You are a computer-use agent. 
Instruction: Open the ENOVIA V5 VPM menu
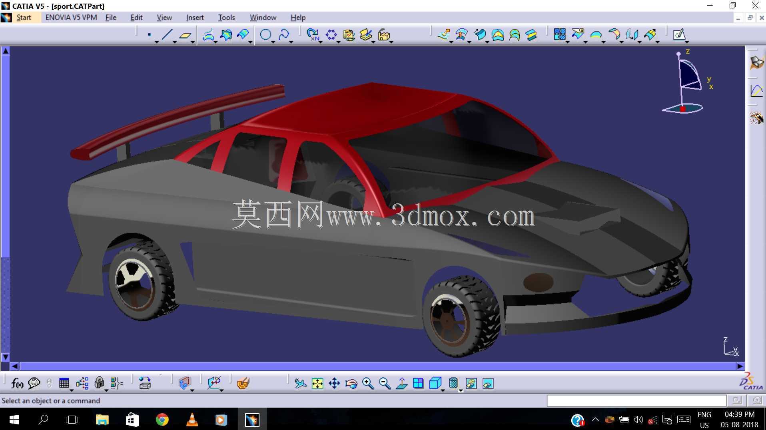[71, 18]
